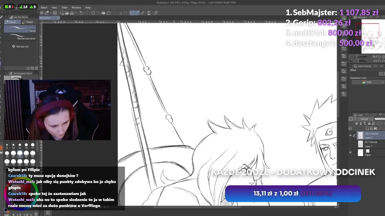Adjust the Navigator zoom slider

point(358,57)
